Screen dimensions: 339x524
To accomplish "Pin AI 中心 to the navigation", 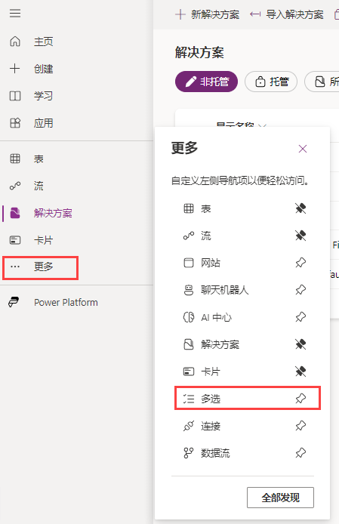I will click(x=300, y=317).
